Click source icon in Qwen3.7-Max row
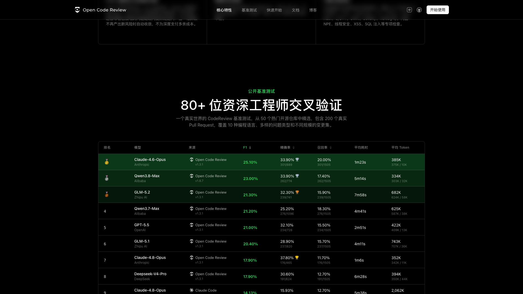 (191, 209)
